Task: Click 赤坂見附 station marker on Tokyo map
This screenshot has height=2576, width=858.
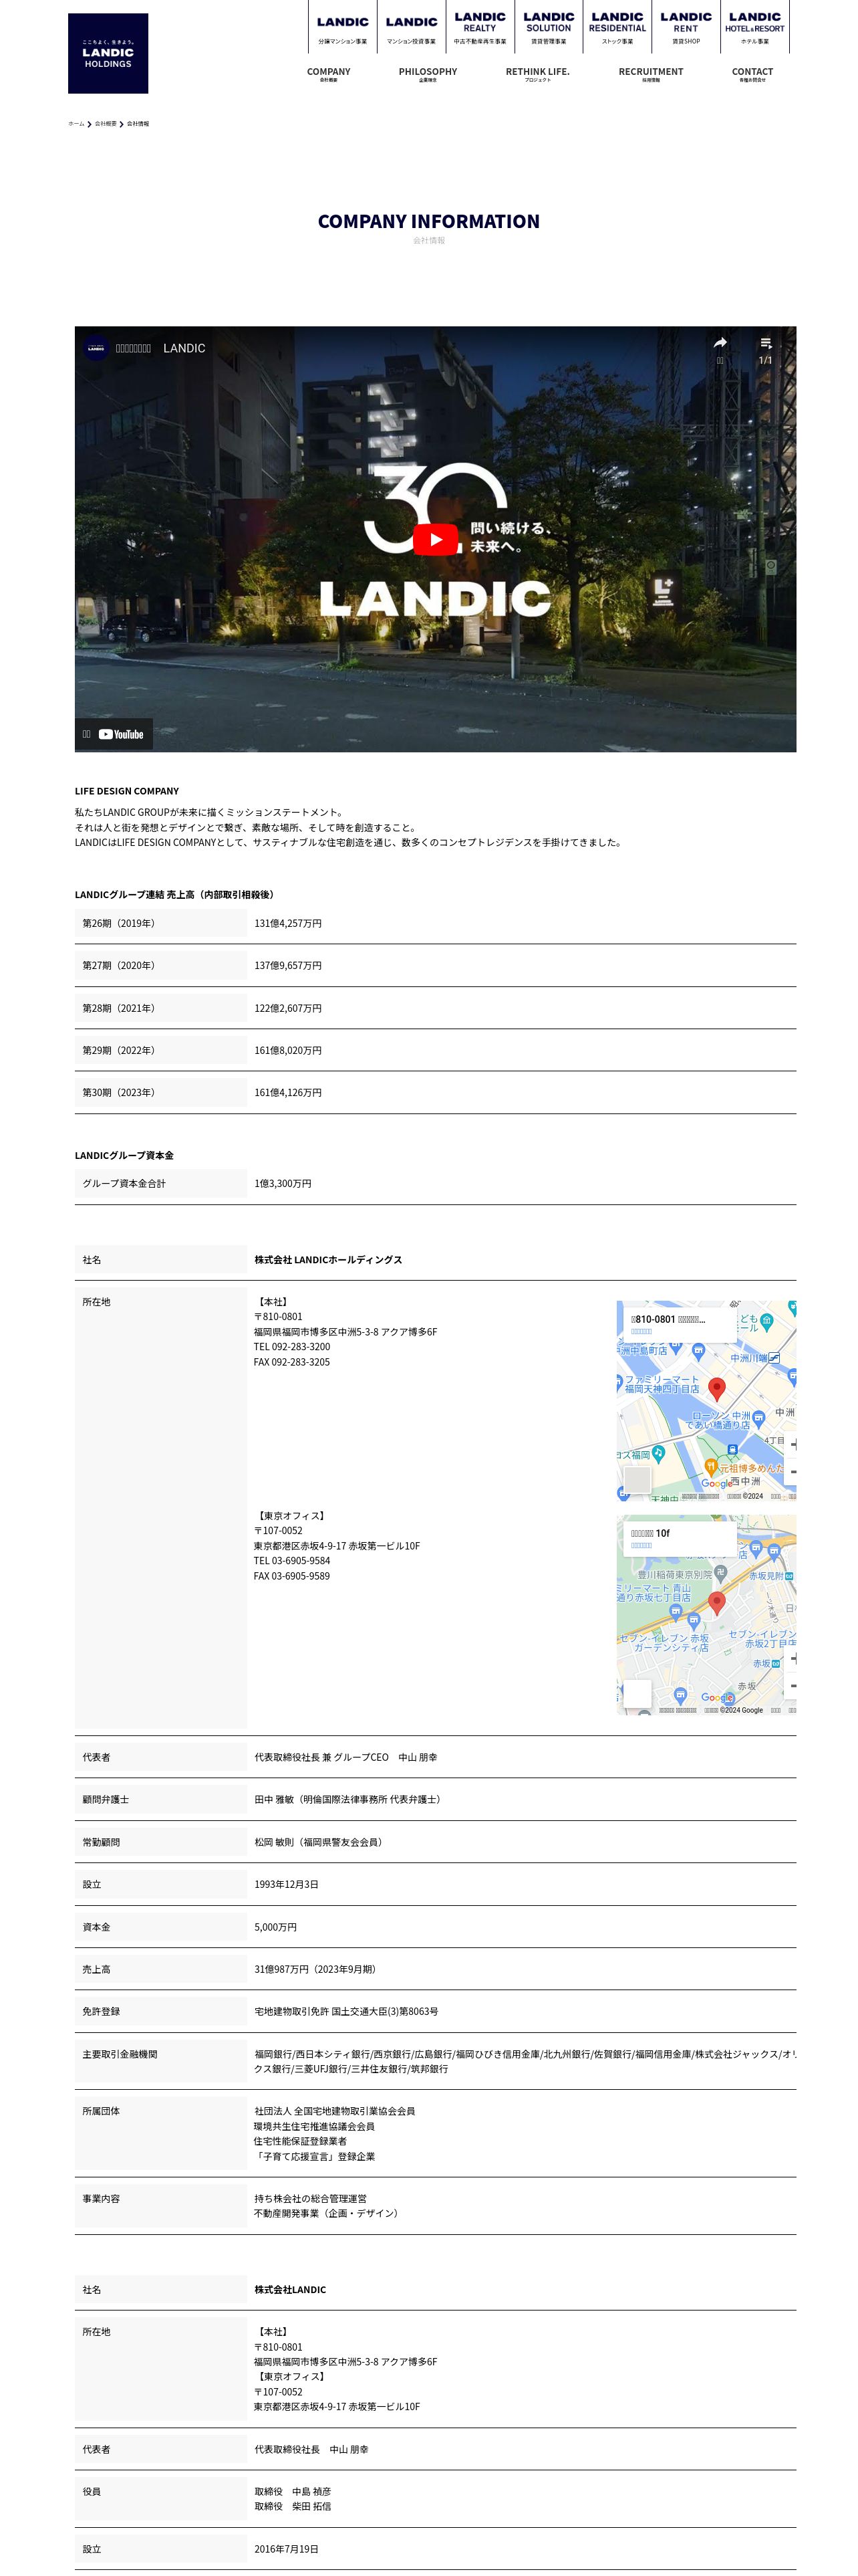Action: tap(790, 1576)
